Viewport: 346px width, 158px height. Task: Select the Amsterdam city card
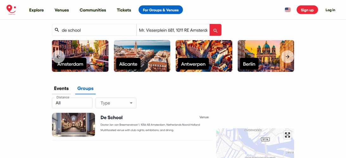80,56
